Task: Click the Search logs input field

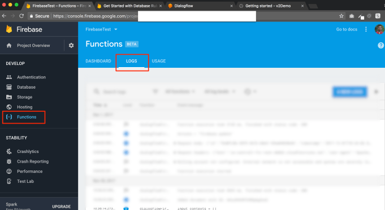Action: coord(114,91)
